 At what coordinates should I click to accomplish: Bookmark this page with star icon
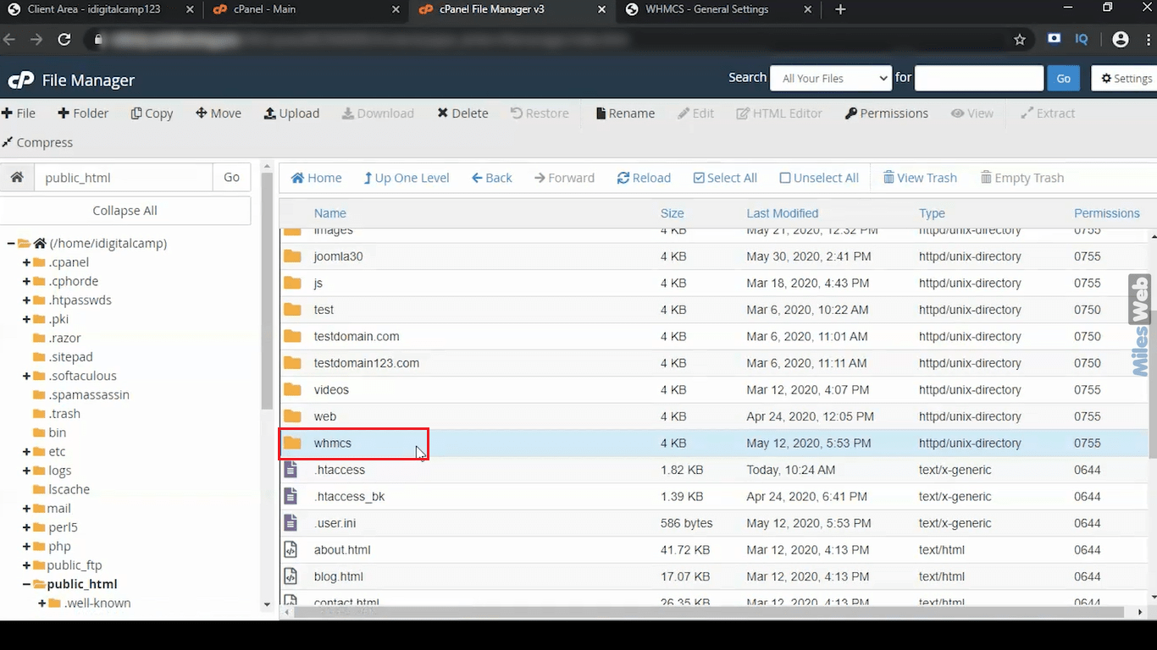coord(1020,39)
